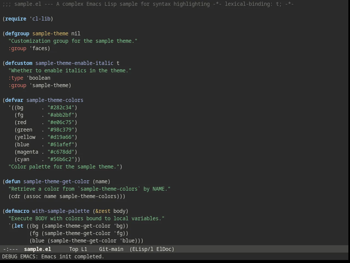This screenshot has width=350, height=263.
Task: Click docstring starting "Retrieve a color from"
Action: click(89, 189)
